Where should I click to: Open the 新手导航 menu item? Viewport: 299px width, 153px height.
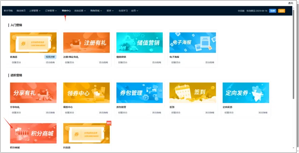[x=8, y=11]
